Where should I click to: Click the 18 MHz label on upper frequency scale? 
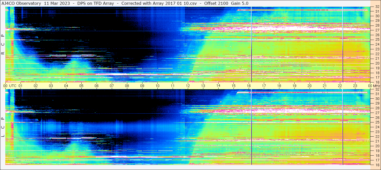(x=377, y=73)
